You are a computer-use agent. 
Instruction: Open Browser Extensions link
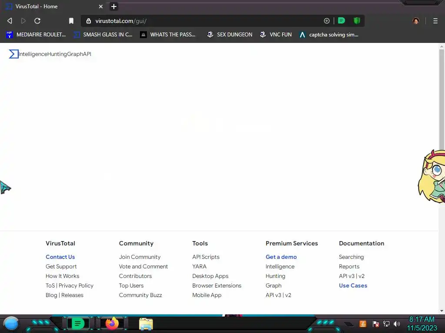(217, 285)
